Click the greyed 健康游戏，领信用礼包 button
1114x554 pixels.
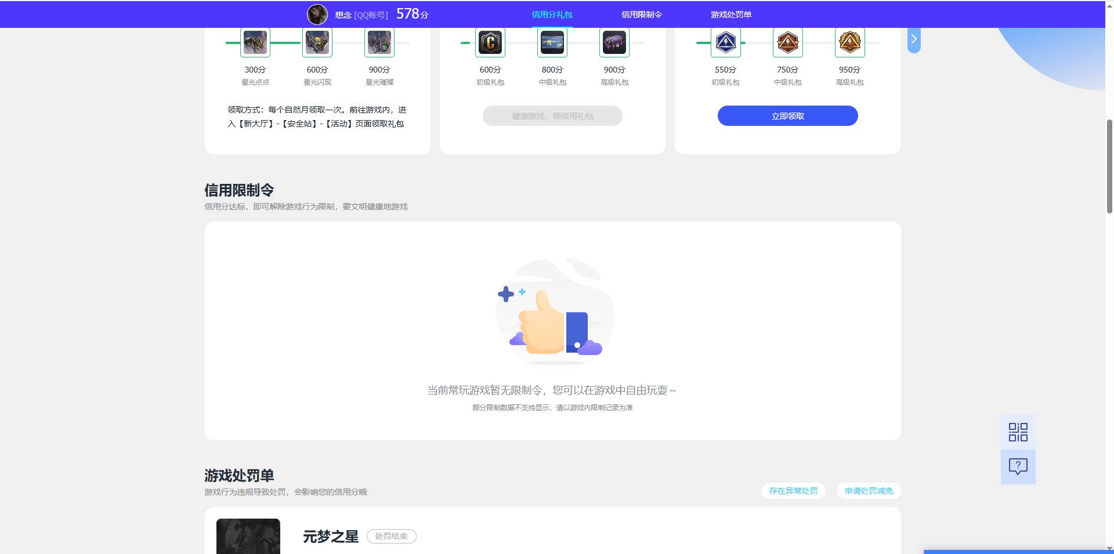[552, 116]
